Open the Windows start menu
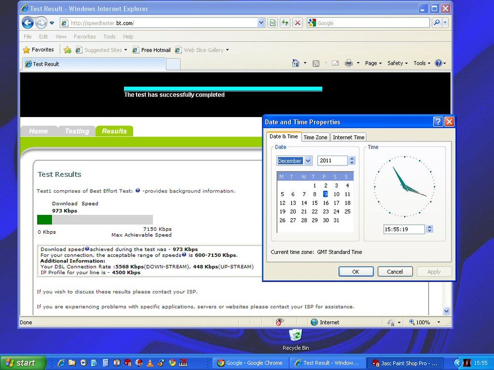Image resolution: width=494 pixels, height=370 pixels. point(23,363)
